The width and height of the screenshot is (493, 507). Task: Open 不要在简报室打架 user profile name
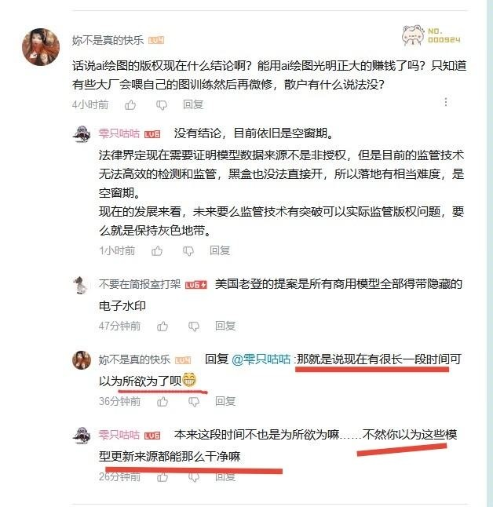[140, 284]
